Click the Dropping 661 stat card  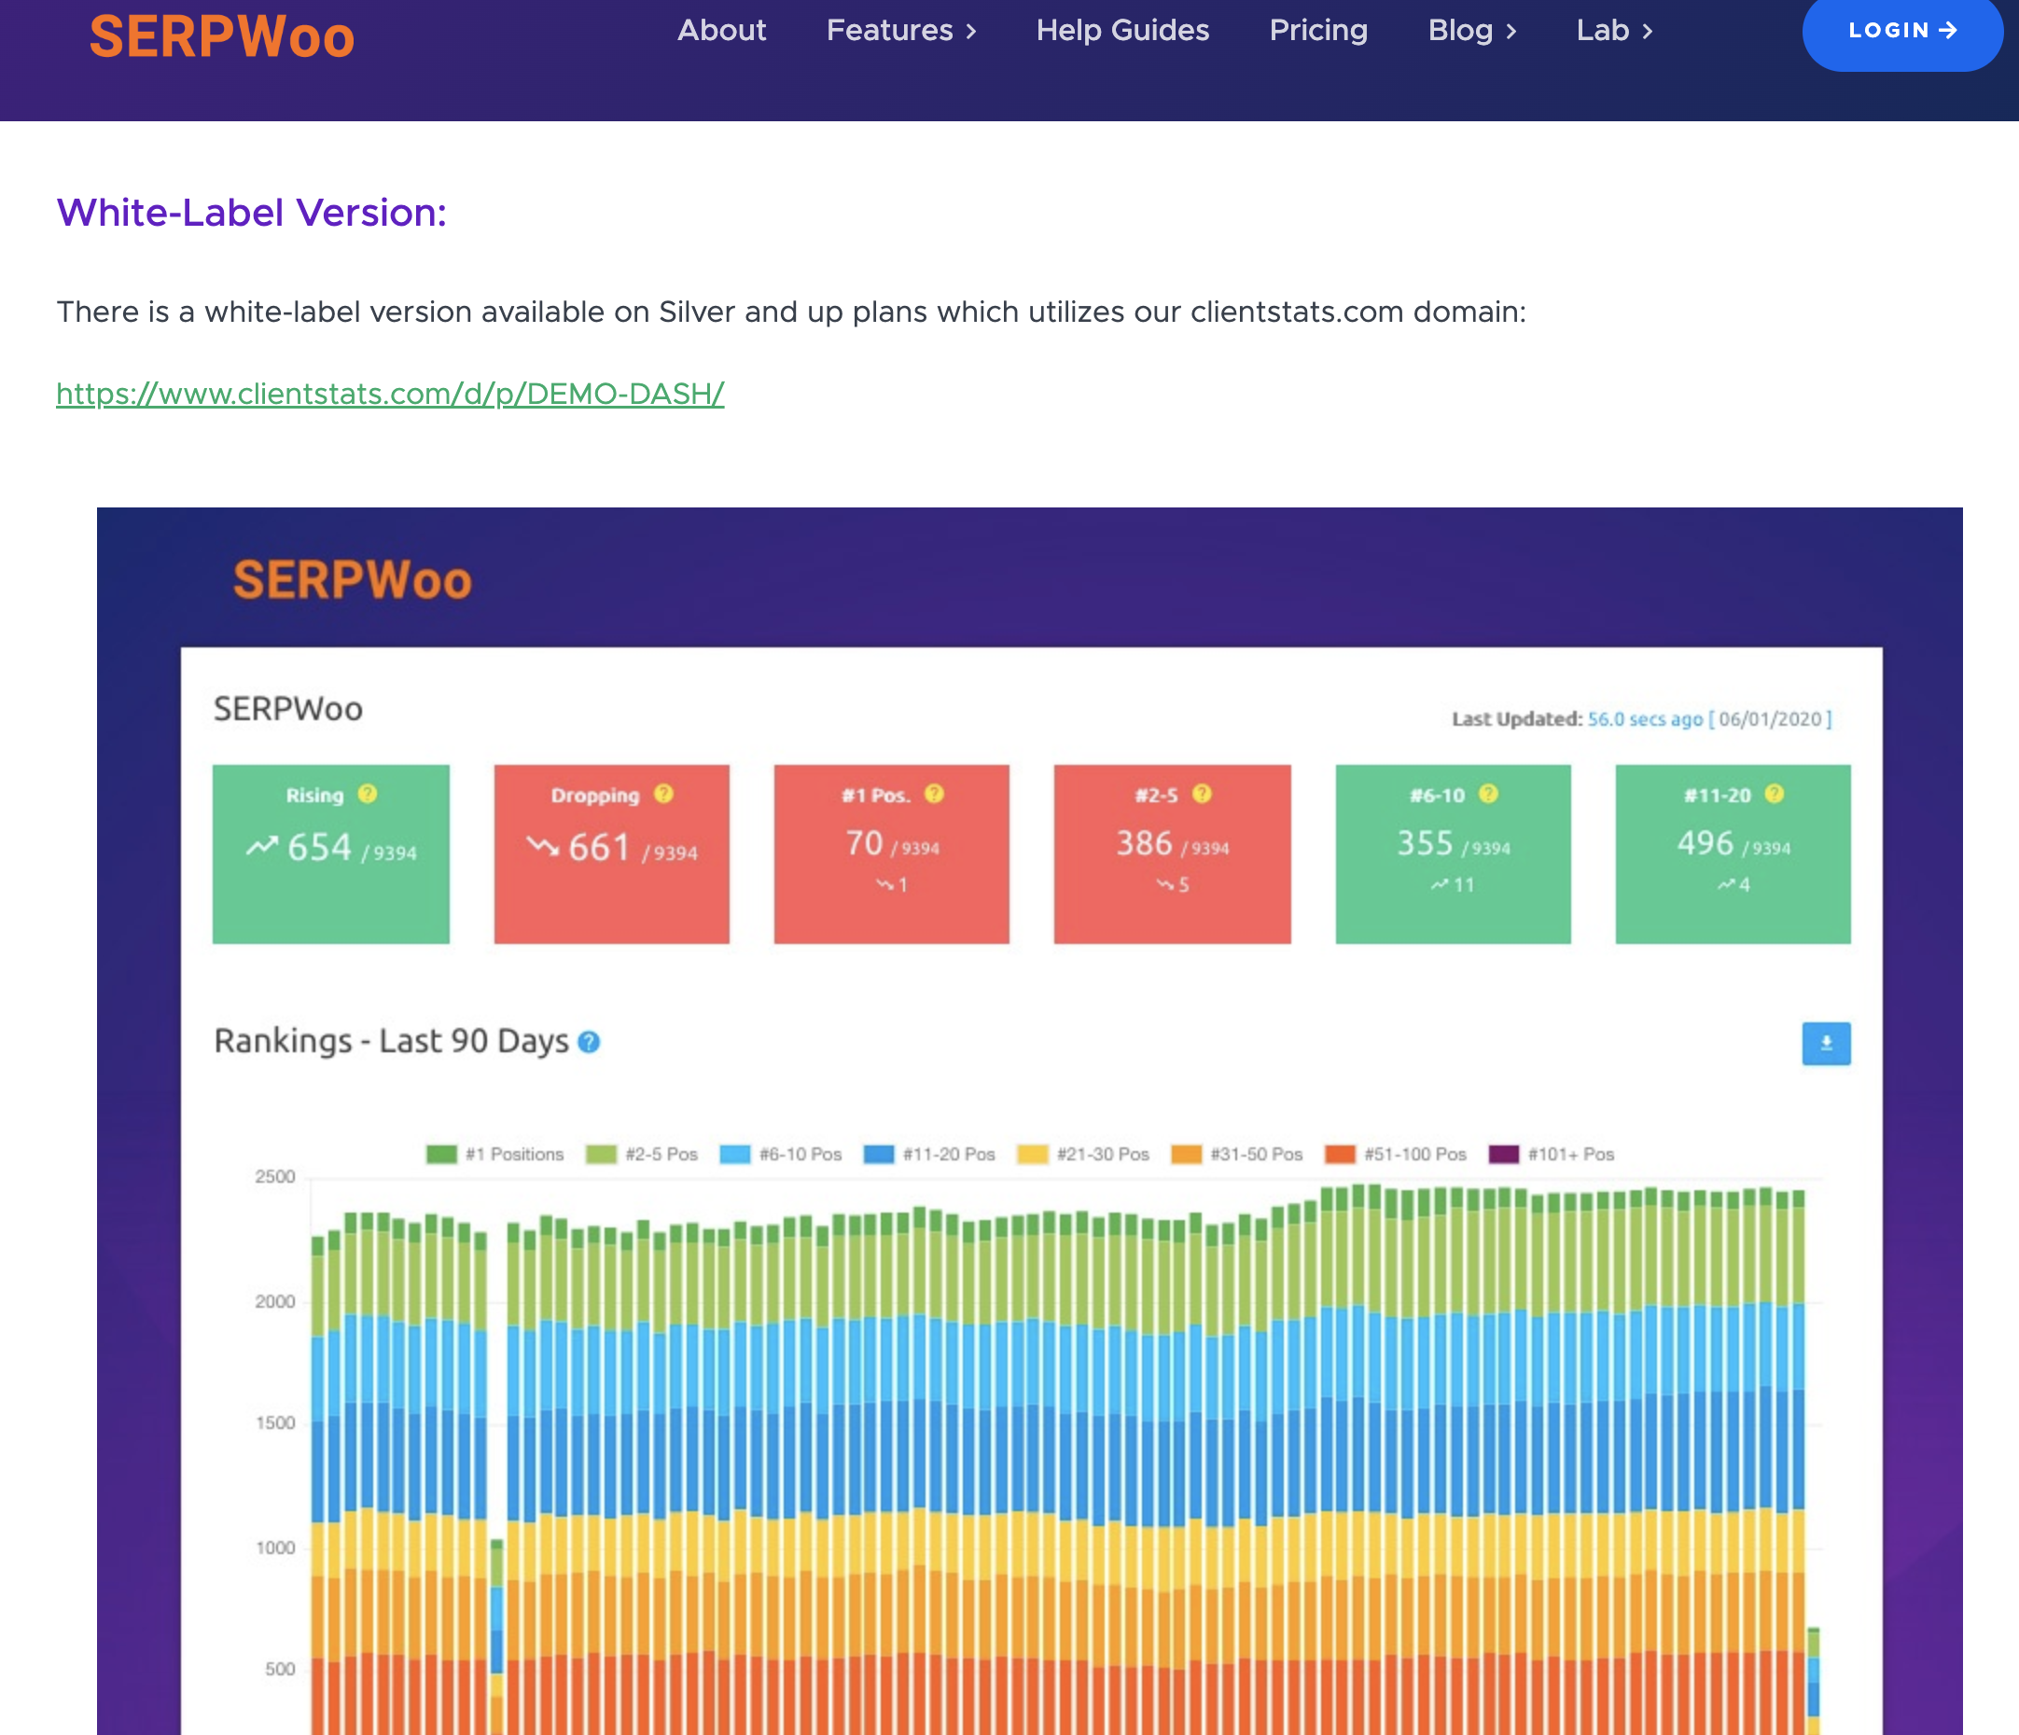click(x=612, y=854)
